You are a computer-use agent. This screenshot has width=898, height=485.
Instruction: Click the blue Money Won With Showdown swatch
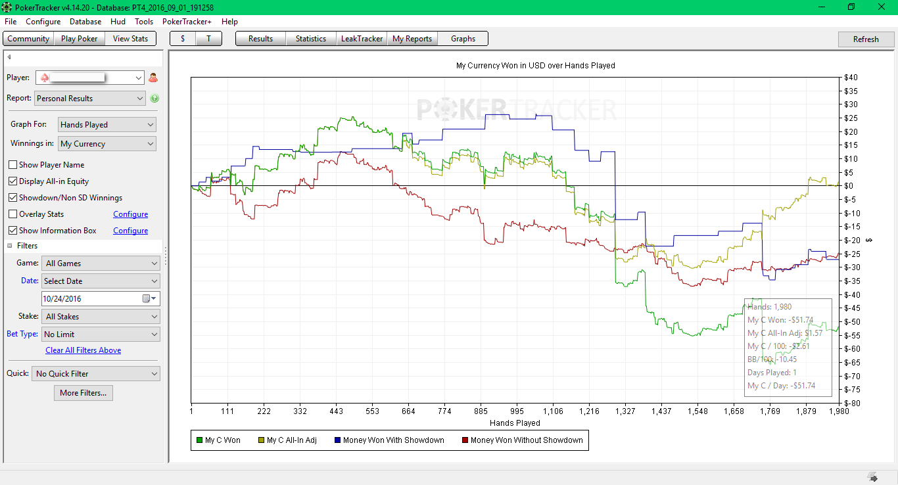pyautogui.click(x=337, y=440)
